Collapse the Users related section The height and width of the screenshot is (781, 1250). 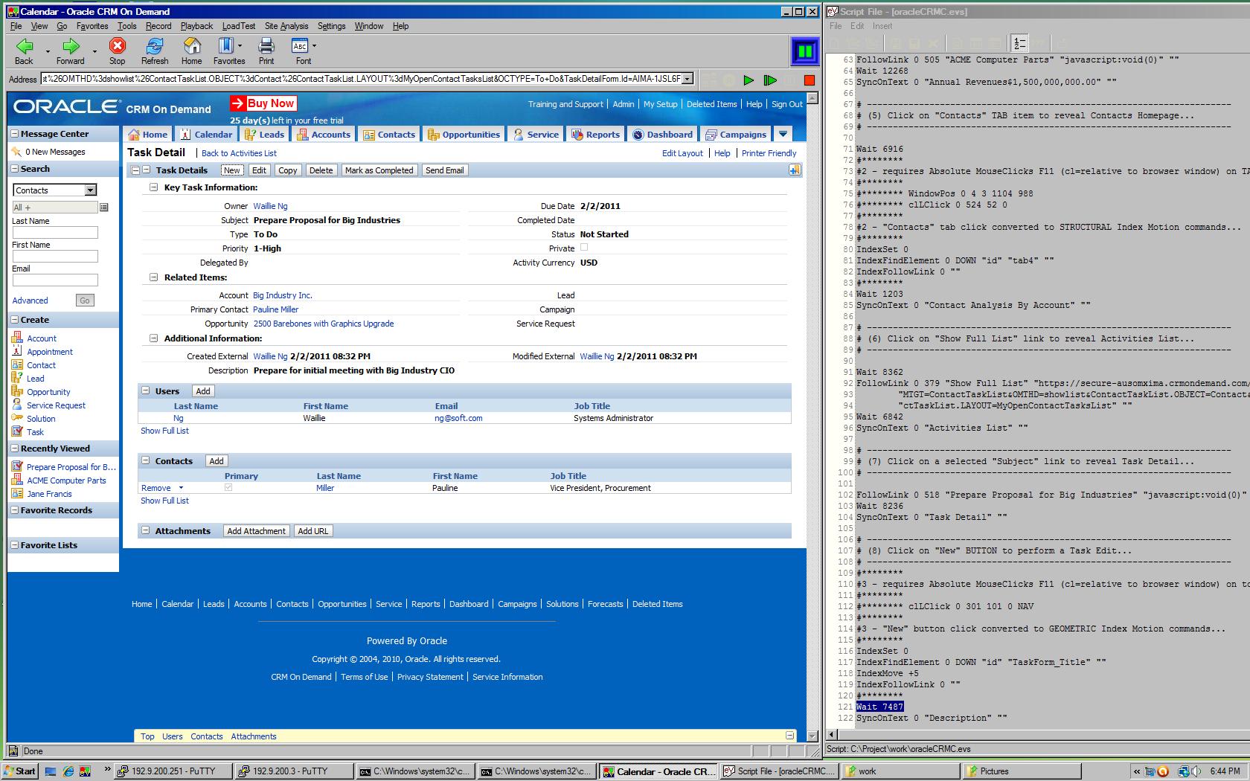(x=146, y=391)
